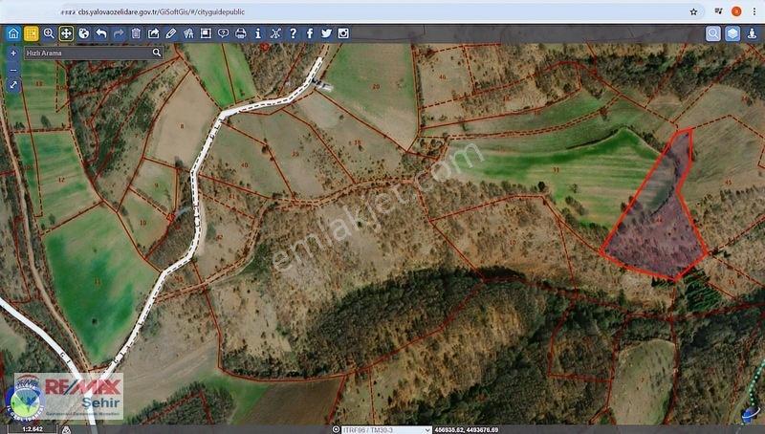Screen dimensions: 765x434
Task: Click the 1:2.642 scale box
Action: pyautogui.click(x=33, y=429)
